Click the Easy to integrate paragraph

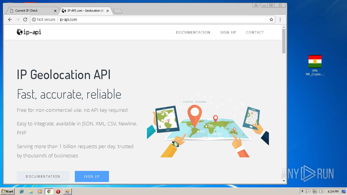click(x=77, y=128)
